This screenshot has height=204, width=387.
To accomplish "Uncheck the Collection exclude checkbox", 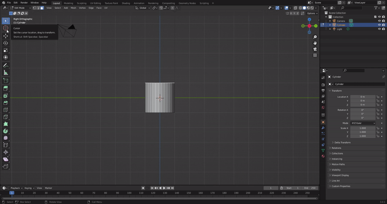I will [375, 17].
